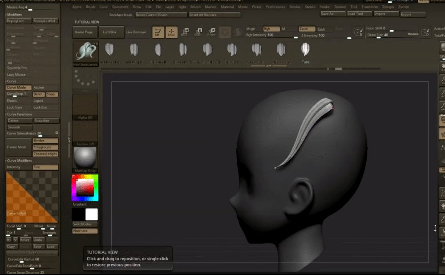Select the Rotate tool icon
The width and height of the screenshot is (445, 275).
click(x=211, y=32)
